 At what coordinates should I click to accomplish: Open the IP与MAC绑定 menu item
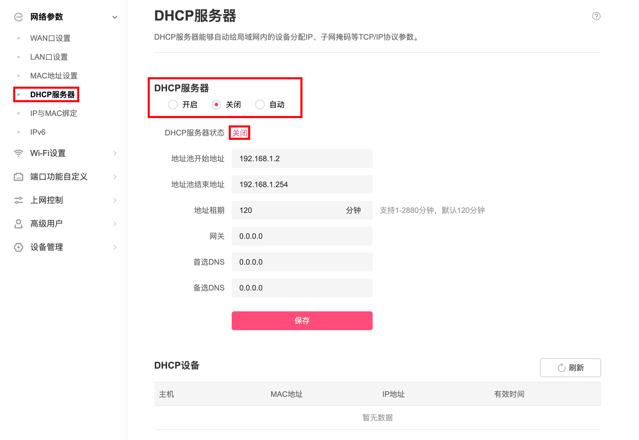coord(53,113)
